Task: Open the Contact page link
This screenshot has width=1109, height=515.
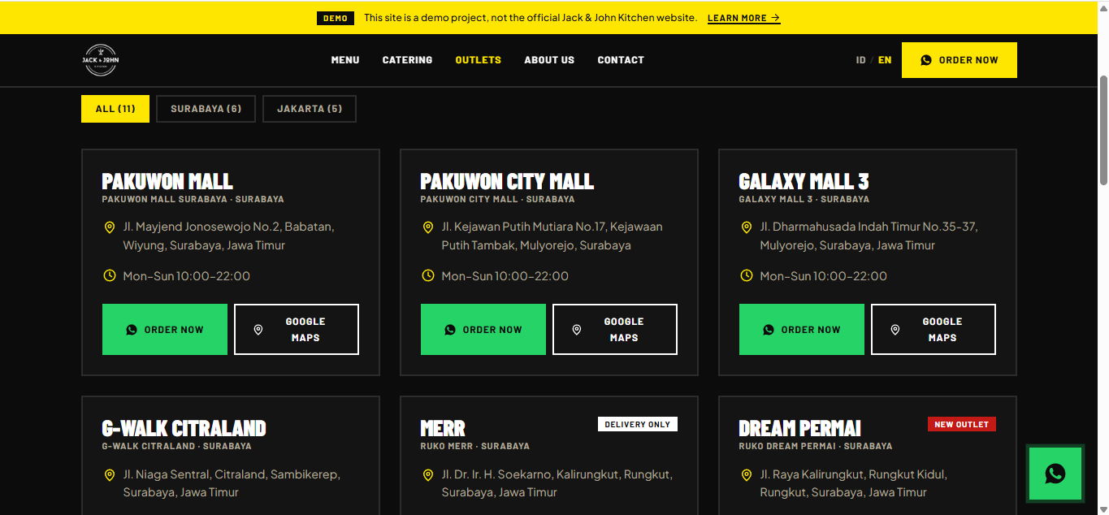Action: pos(621,60)
